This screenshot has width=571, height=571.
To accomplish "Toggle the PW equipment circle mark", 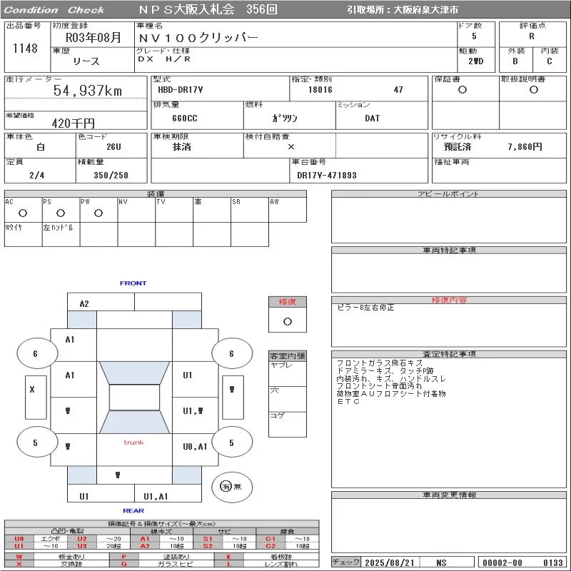I will [x=98, y=213].
